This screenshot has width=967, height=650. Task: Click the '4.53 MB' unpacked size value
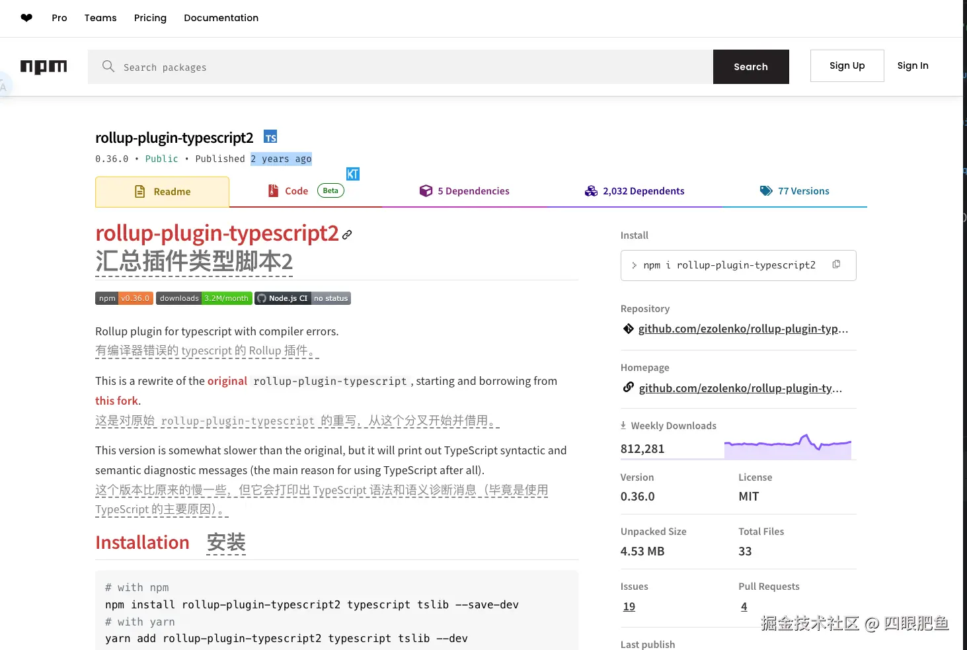coord(642,551)
